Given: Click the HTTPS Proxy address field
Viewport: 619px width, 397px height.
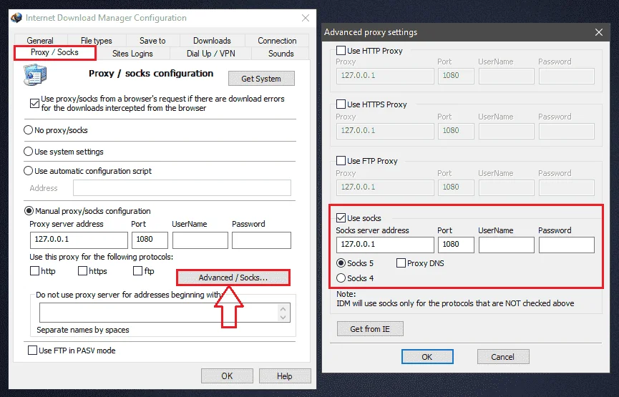Looking at the screenshot, I should click(385, 131).
